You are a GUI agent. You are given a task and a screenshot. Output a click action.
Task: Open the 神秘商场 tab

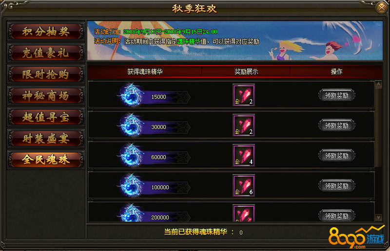[x=46, y=95]
